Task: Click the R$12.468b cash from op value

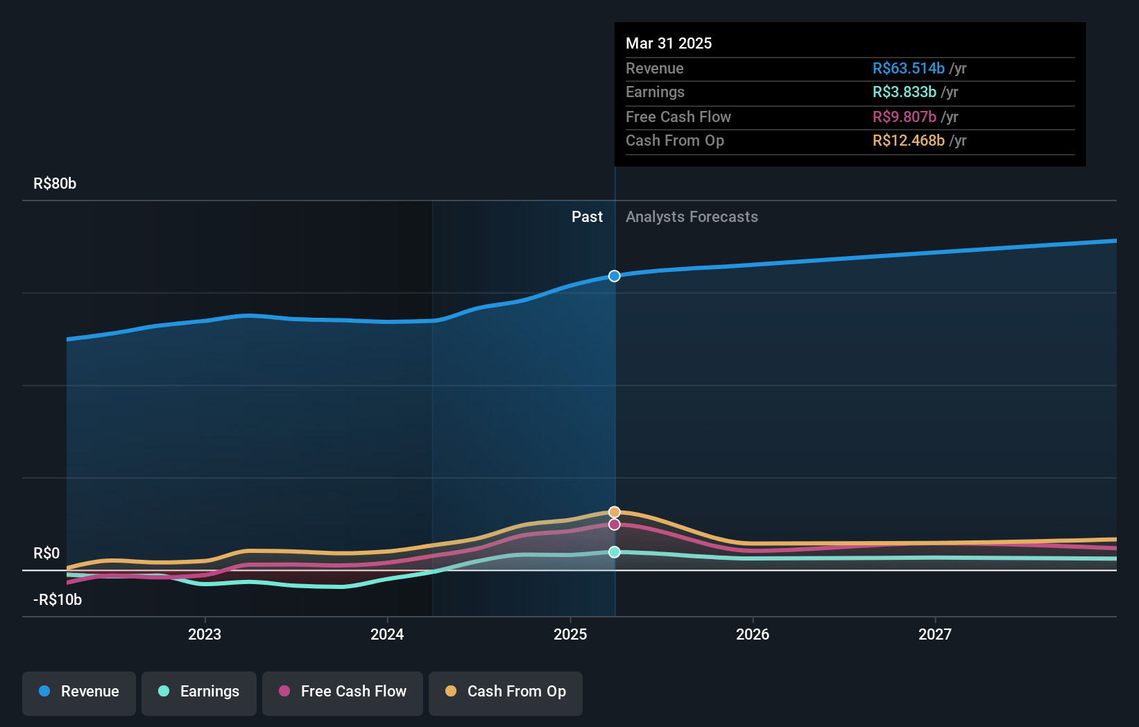Action: click(x=909, y=141)
